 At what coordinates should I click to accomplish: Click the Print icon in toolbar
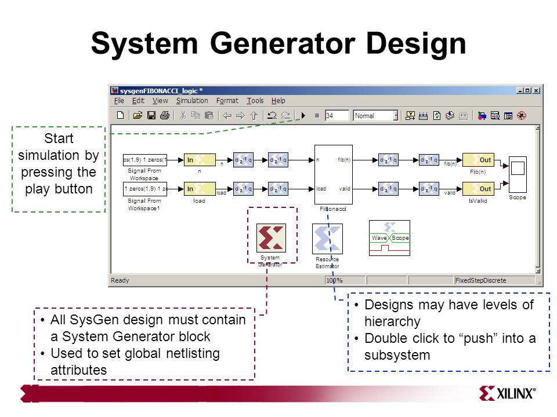[x=164, y=115]
